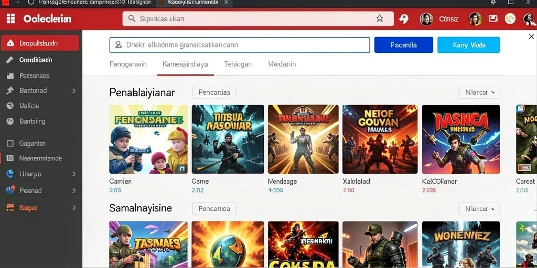Click the pencil icon next to Condiioatin
The width and height of the screenshot is (537, 268).
(x=10, y=60)
